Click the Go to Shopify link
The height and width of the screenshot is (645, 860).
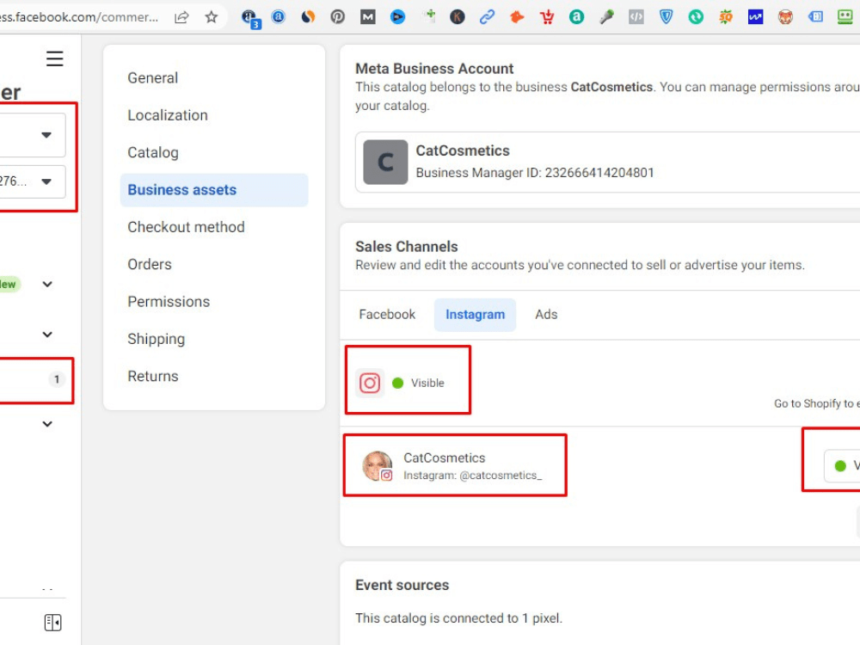click(817, 403)
